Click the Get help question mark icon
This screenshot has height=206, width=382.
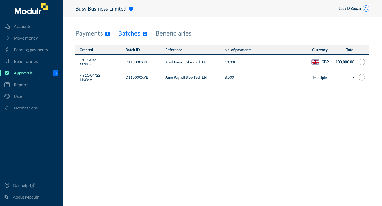click(x=7, y=185)
